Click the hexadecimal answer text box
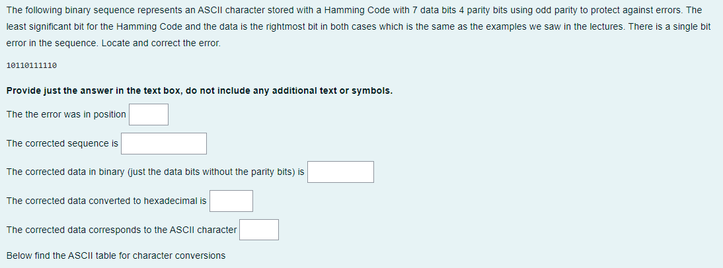This screenshot has height=268, width=723. pyautogui.click(x=231, y=201)
